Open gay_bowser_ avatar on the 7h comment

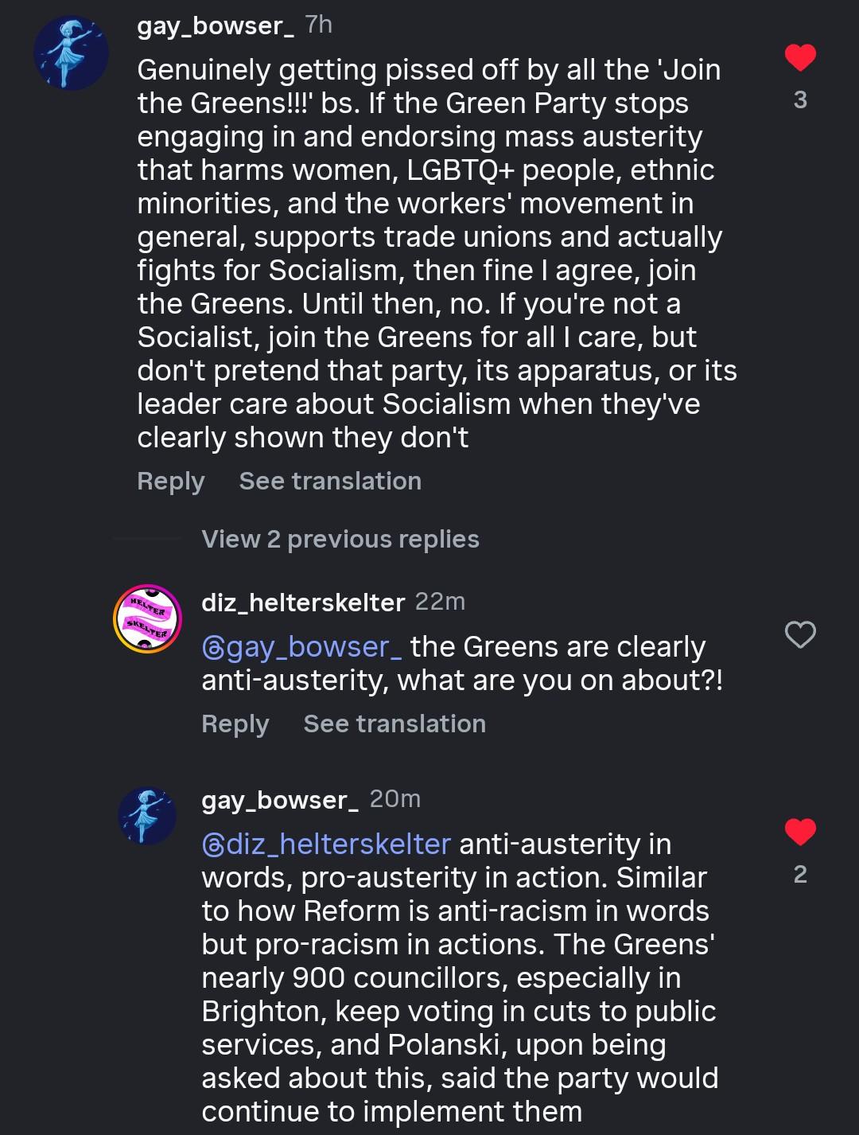click(71, 53)
